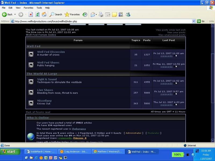Viewport: 215px width, 161px height.
Task: Open the Favorites star panel
Action: click(x=72, y=14)
